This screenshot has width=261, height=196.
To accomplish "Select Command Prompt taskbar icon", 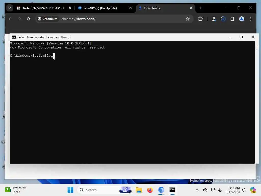I will coord(172,190).
